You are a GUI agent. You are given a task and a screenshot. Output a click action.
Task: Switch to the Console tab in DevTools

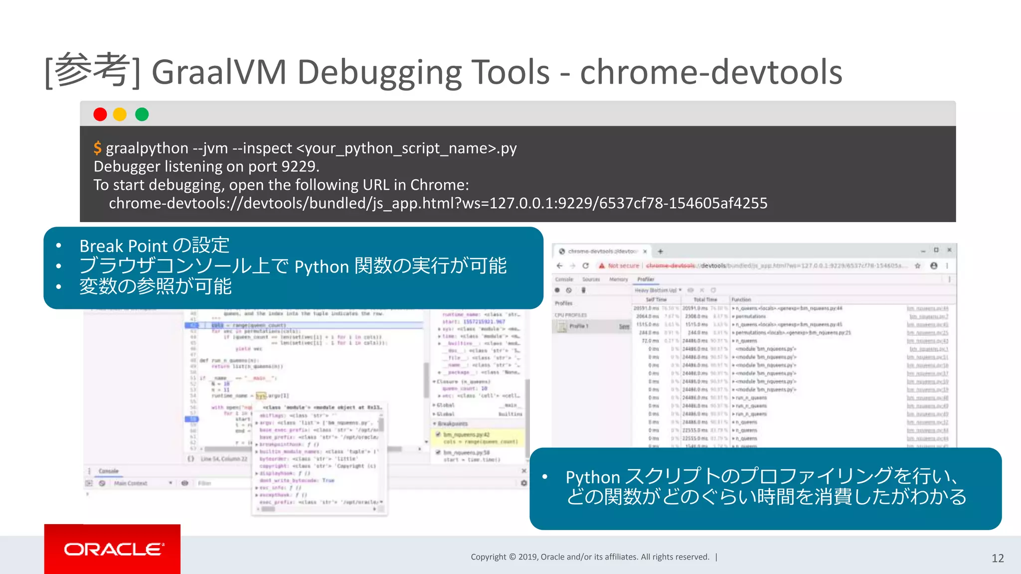click(564, 280)
